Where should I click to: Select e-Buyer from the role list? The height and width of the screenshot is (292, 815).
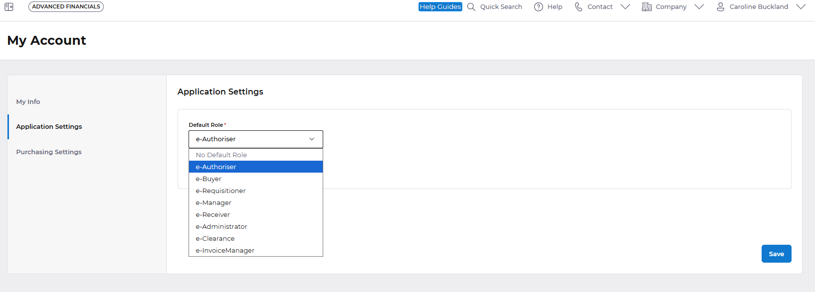click(x=208, y=179)
